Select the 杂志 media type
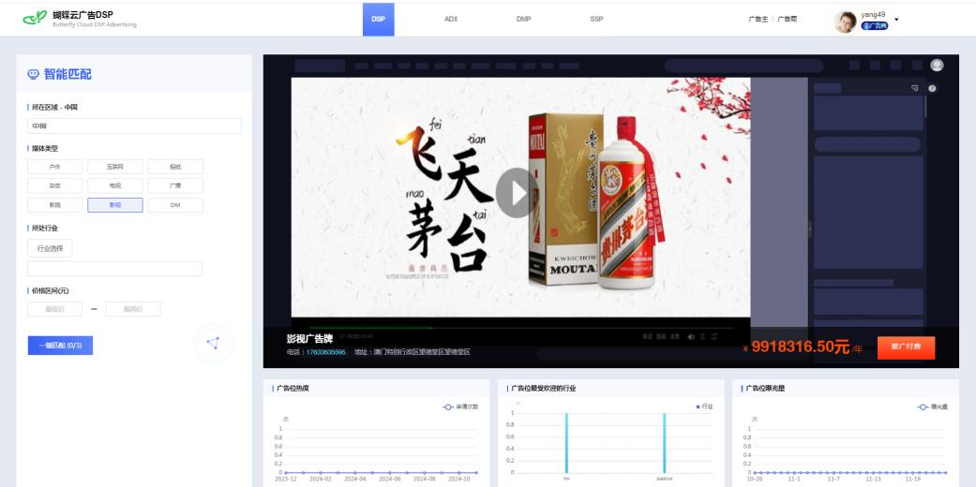976x487 pixels. pyautogui.click(x=54, y=186)
